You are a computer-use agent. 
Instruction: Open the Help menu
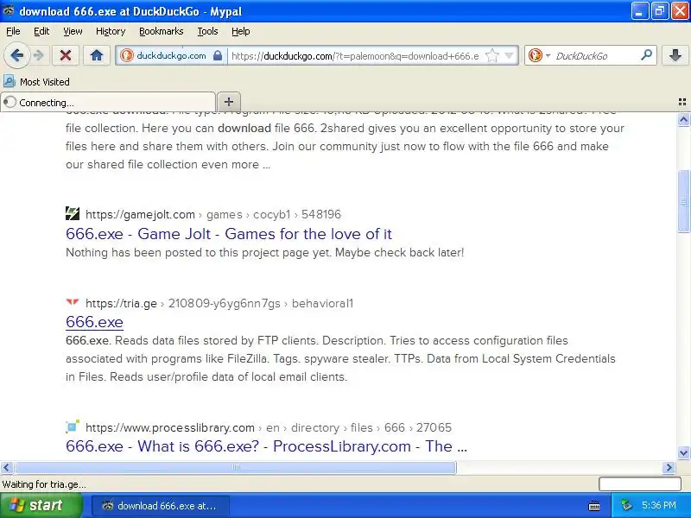(x=241, y=31)
